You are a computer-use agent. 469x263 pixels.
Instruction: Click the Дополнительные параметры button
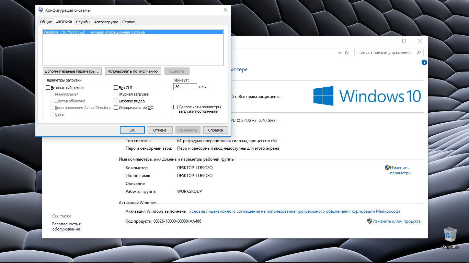point(72,71)
